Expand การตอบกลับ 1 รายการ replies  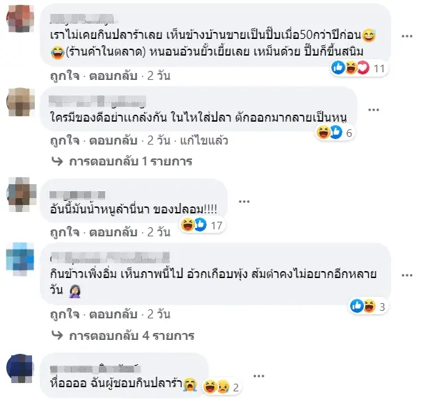tap(122, 161)
